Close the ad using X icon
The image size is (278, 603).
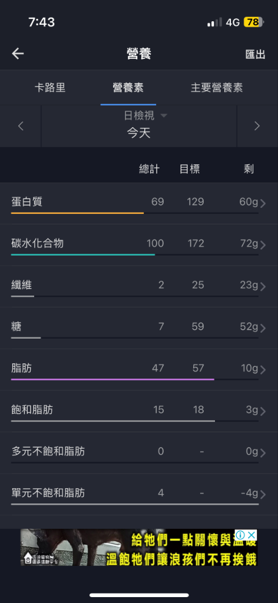click(251, 535)
